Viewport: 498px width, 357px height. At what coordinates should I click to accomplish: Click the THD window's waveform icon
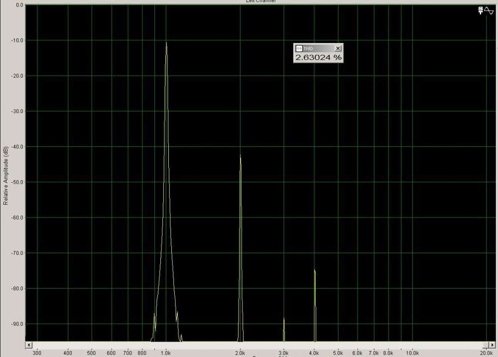(x=299, y=48)
